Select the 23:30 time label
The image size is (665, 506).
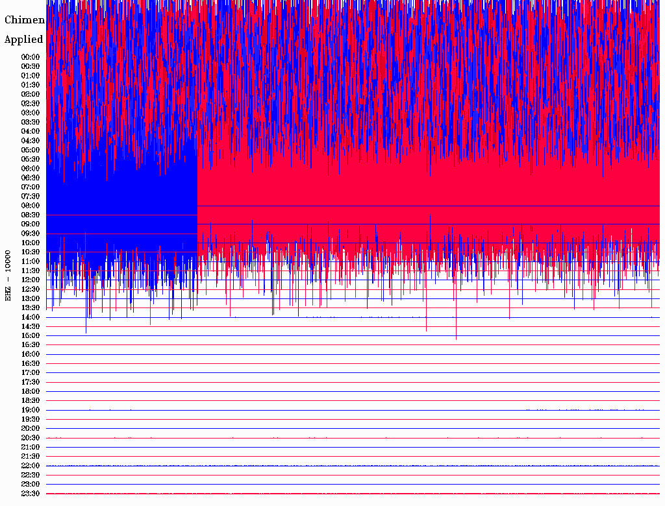tap(31, 494)
